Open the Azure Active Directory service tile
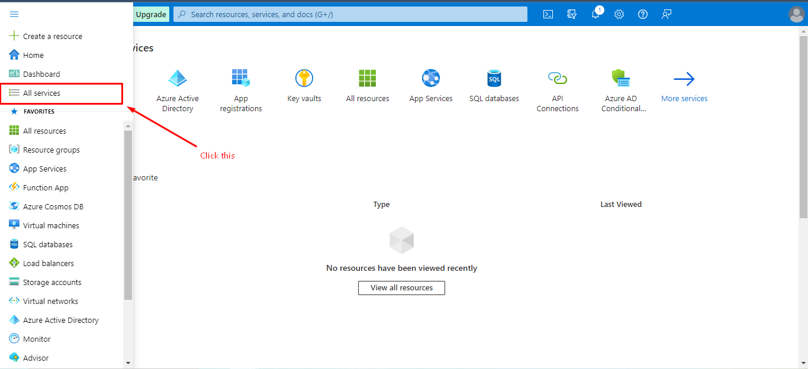Viewport: 808px width, 369px height. 178,90
